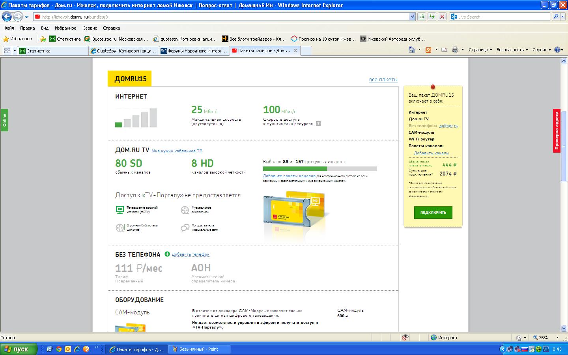
Task: Open the Правка menu
Action: click(27, 28)
